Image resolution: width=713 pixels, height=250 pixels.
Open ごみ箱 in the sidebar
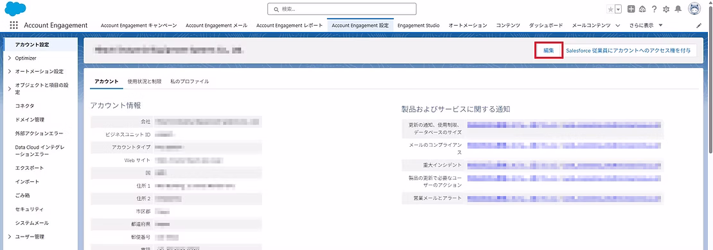22,195
